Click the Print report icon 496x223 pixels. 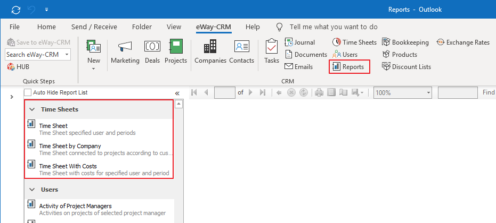319,92
